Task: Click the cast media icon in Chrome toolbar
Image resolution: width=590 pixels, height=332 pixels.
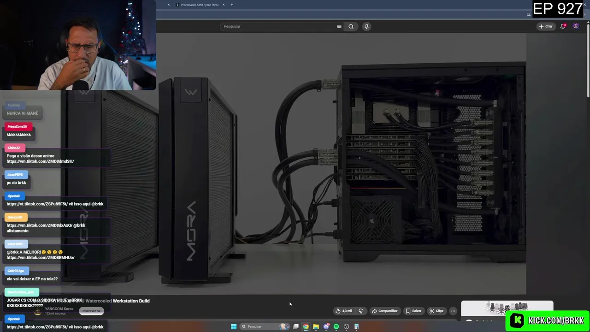Action: pos(528,14)
